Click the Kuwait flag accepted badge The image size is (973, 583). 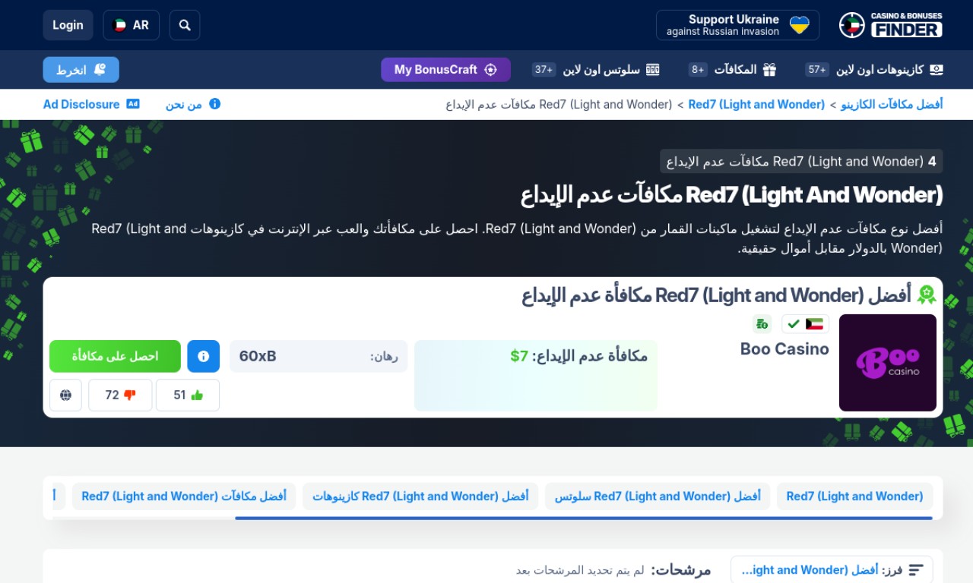point(805,324)
